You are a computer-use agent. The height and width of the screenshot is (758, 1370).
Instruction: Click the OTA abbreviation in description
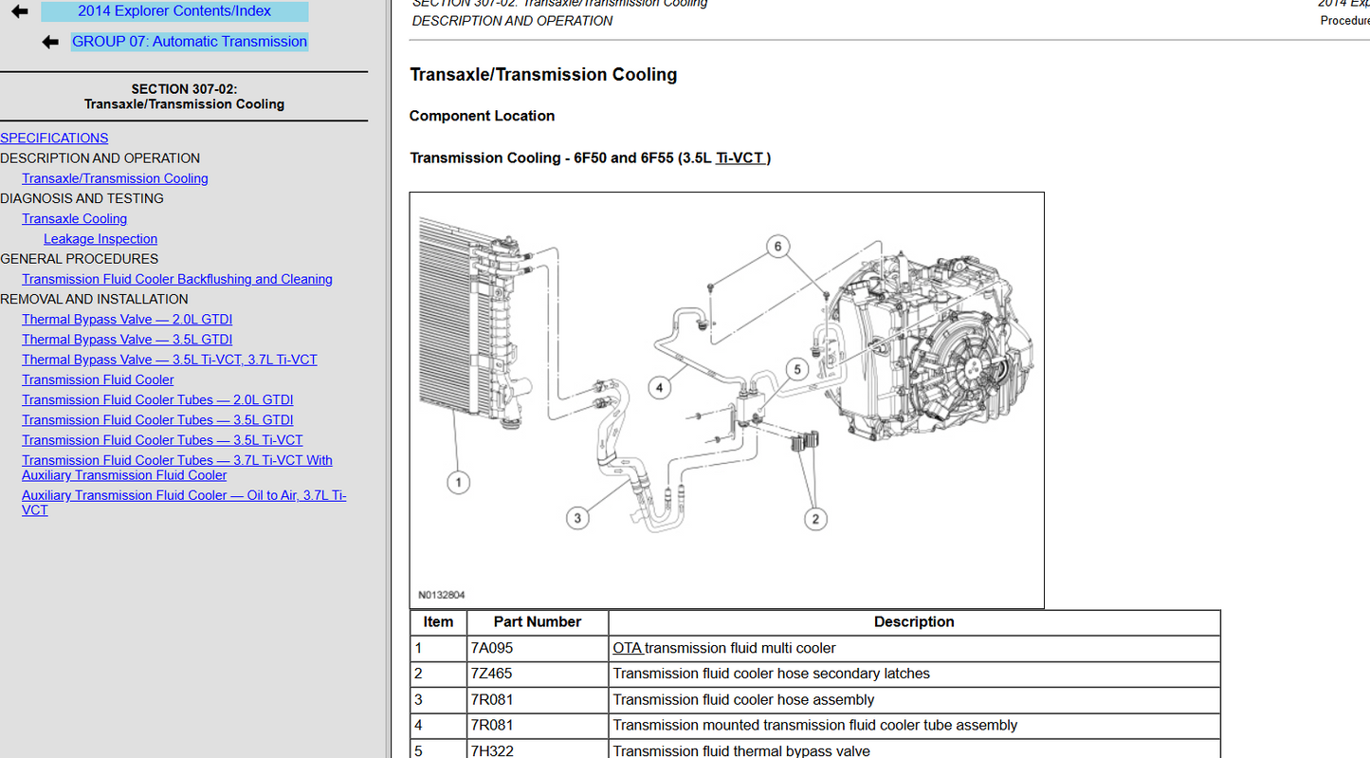627,649
